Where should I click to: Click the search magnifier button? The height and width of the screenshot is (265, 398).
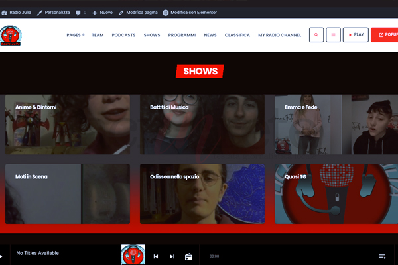(316, 35)
